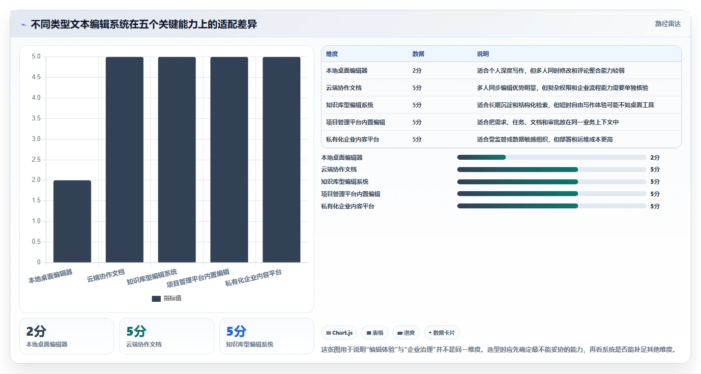Click the 知识库型编辑系统 x-axis label
The image size is (701, 374).
coord(152,277)
